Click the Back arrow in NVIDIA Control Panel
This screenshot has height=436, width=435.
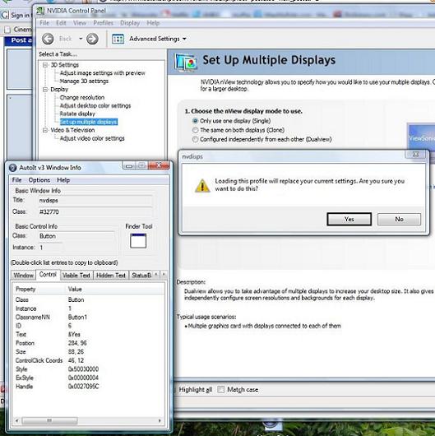point(48,39)
